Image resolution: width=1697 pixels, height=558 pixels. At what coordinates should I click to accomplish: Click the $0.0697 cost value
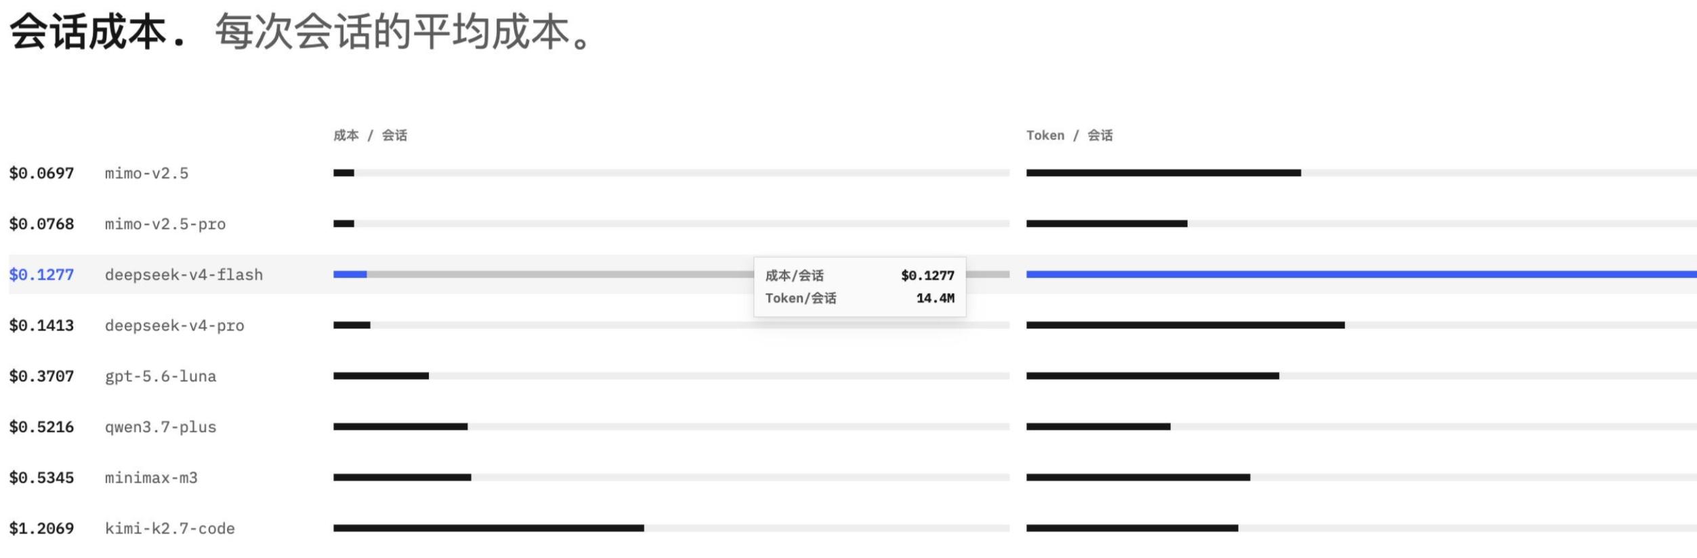[x=41, y=173]
